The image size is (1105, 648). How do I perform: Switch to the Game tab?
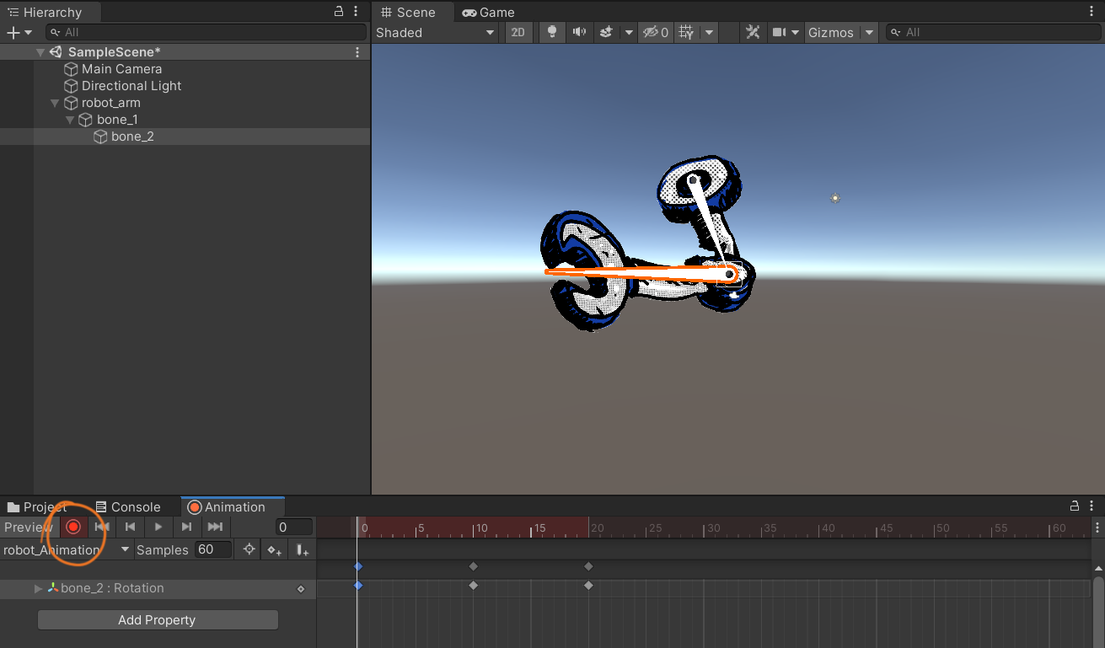pyautogui.click(x=489, y=12)
